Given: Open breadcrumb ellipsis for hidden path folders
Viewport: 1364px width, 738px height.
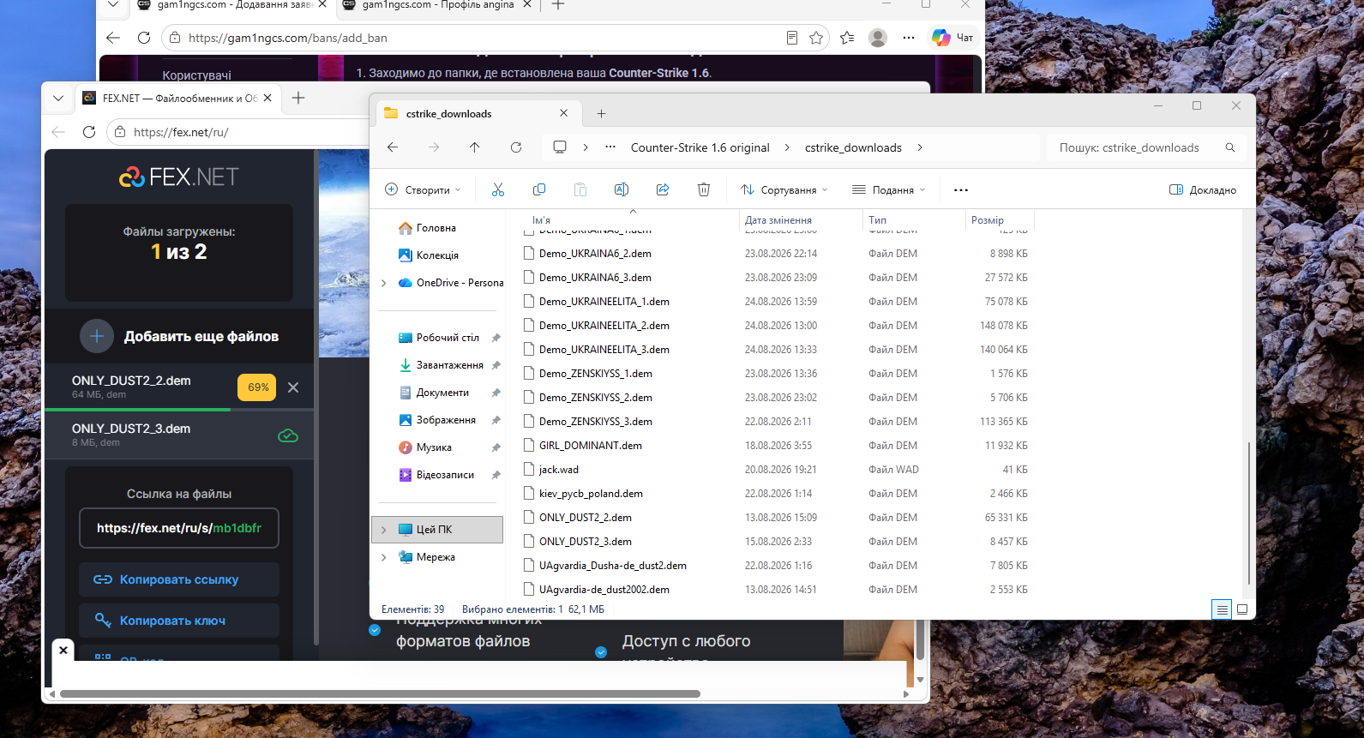Looking at the screenshot, I should pyautogui.click(x=610, y=147).
